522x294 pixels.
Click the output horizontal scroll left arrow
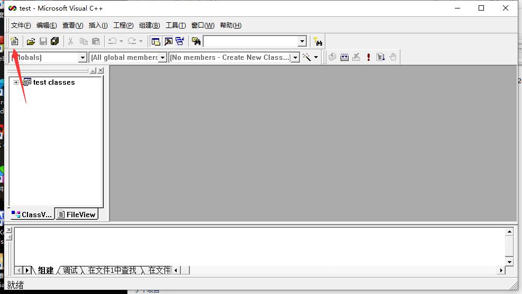point(176,270)
